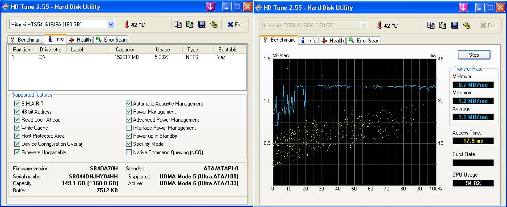Open Error Scan tab in left window
507x207 pixels.
pos(111,40)
